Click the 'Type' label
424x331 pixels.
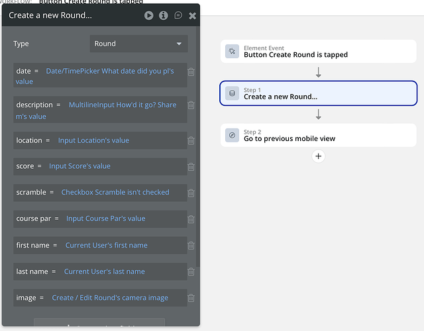pyautogui.click(x=21, y=44)
